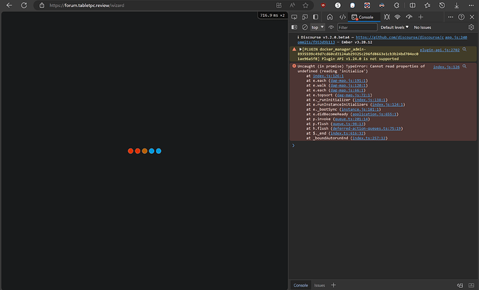Add a drawer tool with the bottom plus icon
Viewport: 479px width, 290px height.
(x=333, y=285)
